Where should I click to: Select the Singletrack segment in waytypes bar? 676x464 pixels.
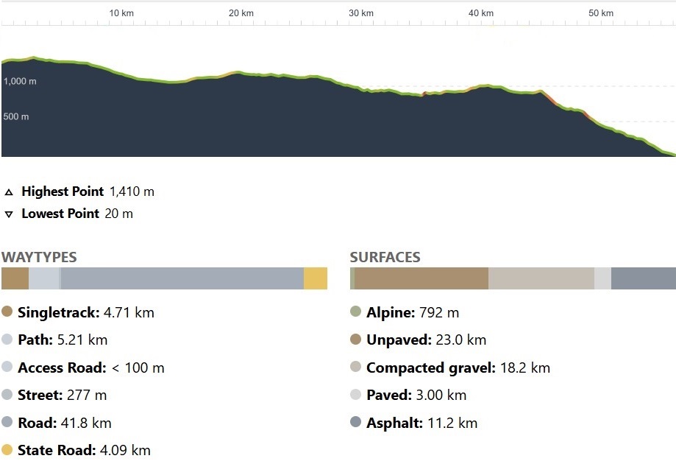coord(15,278)
